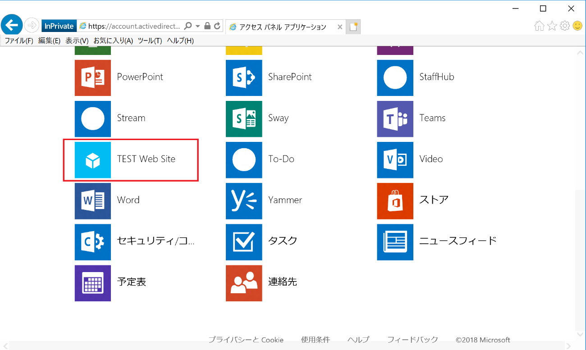Open the Word app tile icon
This screenshot has width=586, height=350.
93,201
